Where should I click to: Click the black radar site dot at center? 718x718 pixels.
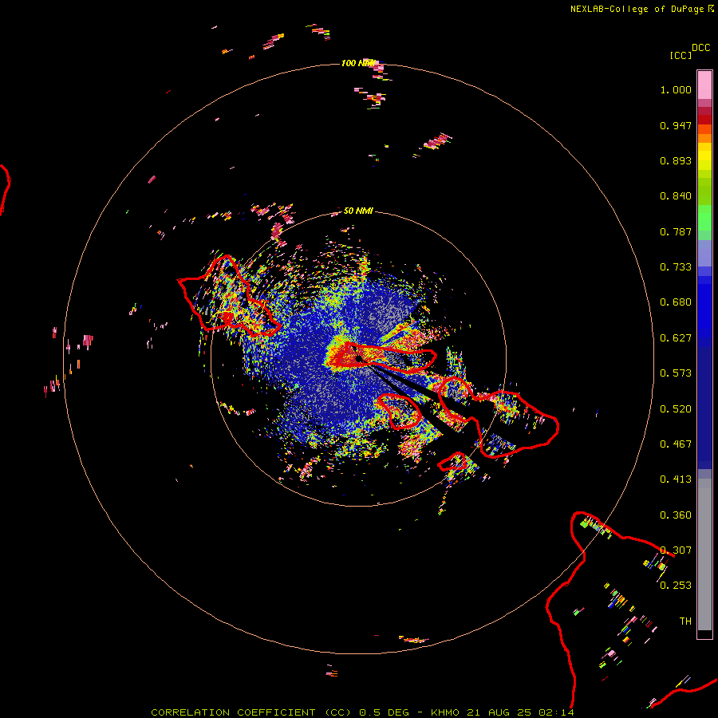click(359, 358)
